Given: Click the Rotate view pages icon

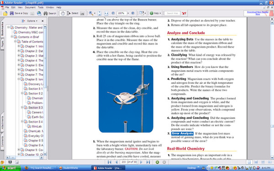Looking at the screenshot, I should 141,13.
